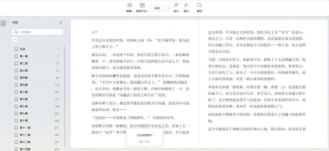Screen dimensions: 329x151
Task: Jump to 第三章 in bookmark list
Action: tap(24, 71)
